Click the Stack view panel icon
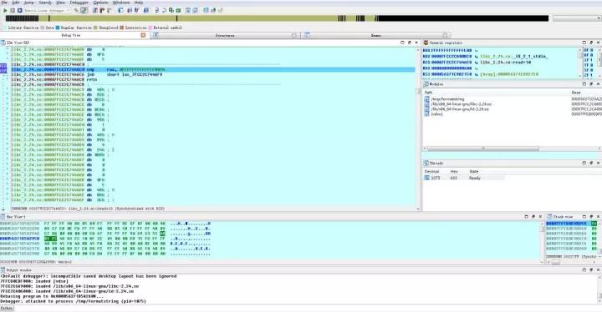Screen dimensions: 602x312 (549, 217)
